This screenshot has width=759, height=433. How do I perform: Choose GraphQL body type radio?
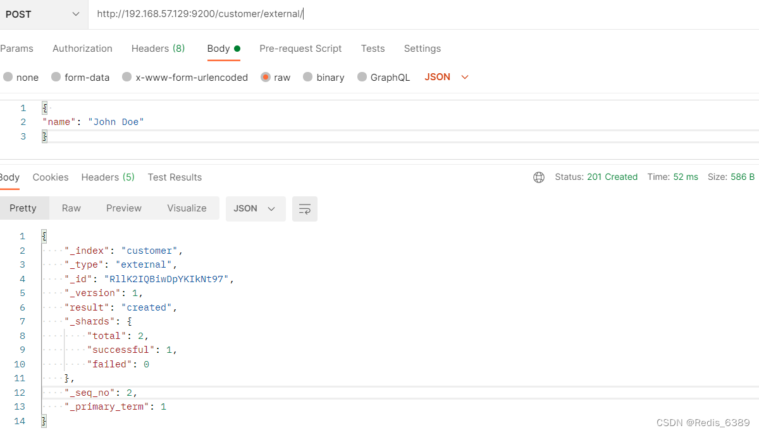(x=362, y=77)
